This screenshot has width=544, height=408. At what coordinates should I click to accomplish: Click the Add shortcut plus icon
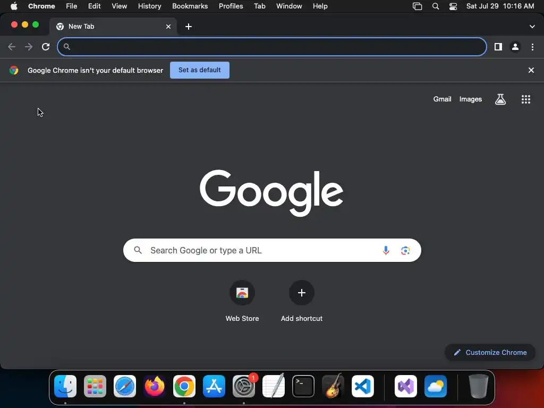click(302, 293)
